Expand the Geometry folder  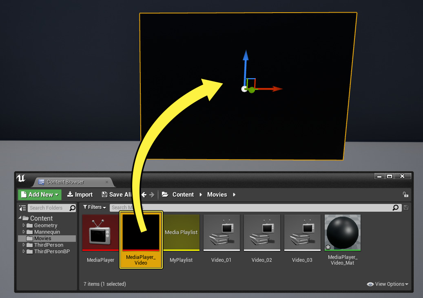[24, 225]
